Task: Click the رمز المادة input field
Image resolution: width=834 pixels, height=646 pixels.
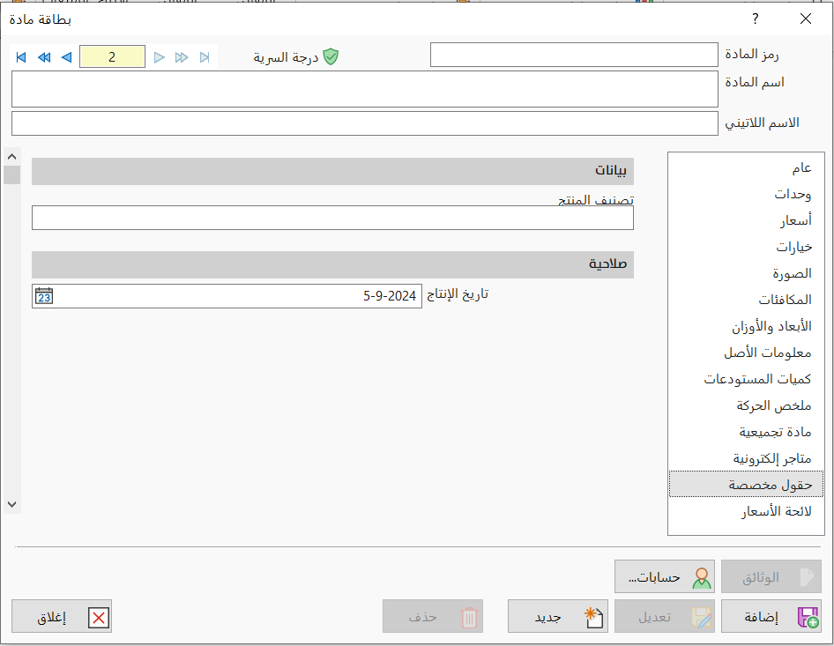Action: 574,55
